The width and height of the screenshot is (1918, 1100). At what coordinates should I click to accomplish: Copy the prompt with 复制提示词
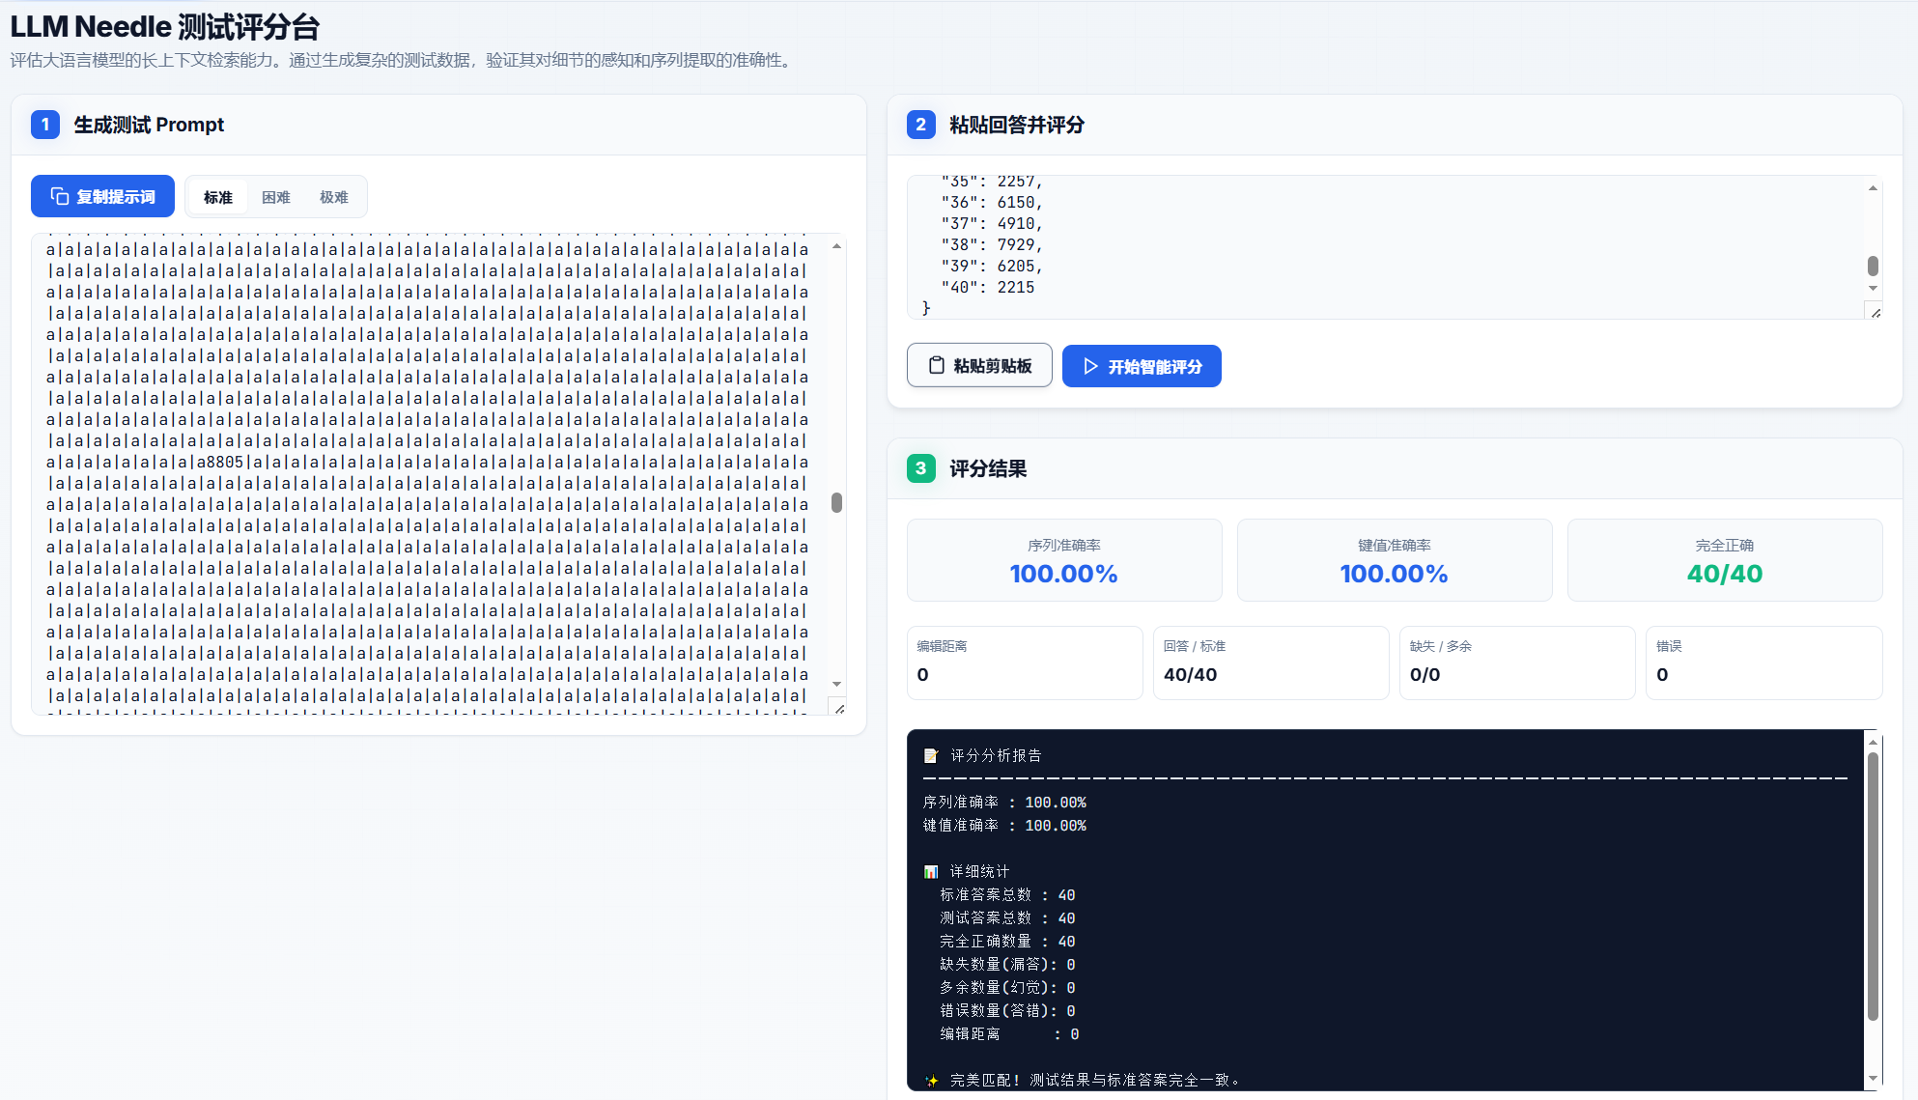pyautogui.click(x=102, y=196)
